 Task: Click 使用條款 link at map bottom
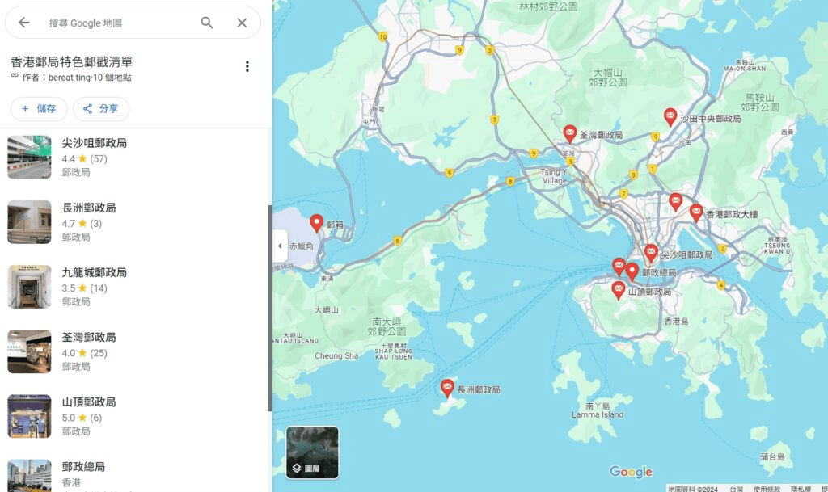coord(767,489)
